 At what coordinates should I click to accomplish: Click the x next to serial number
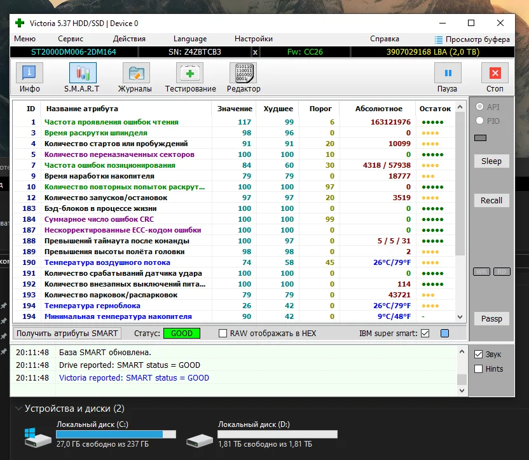tap(256, 52)
